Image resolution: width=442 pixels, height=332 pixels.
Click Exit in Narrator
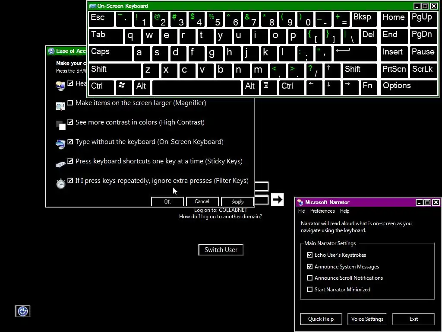414,319
